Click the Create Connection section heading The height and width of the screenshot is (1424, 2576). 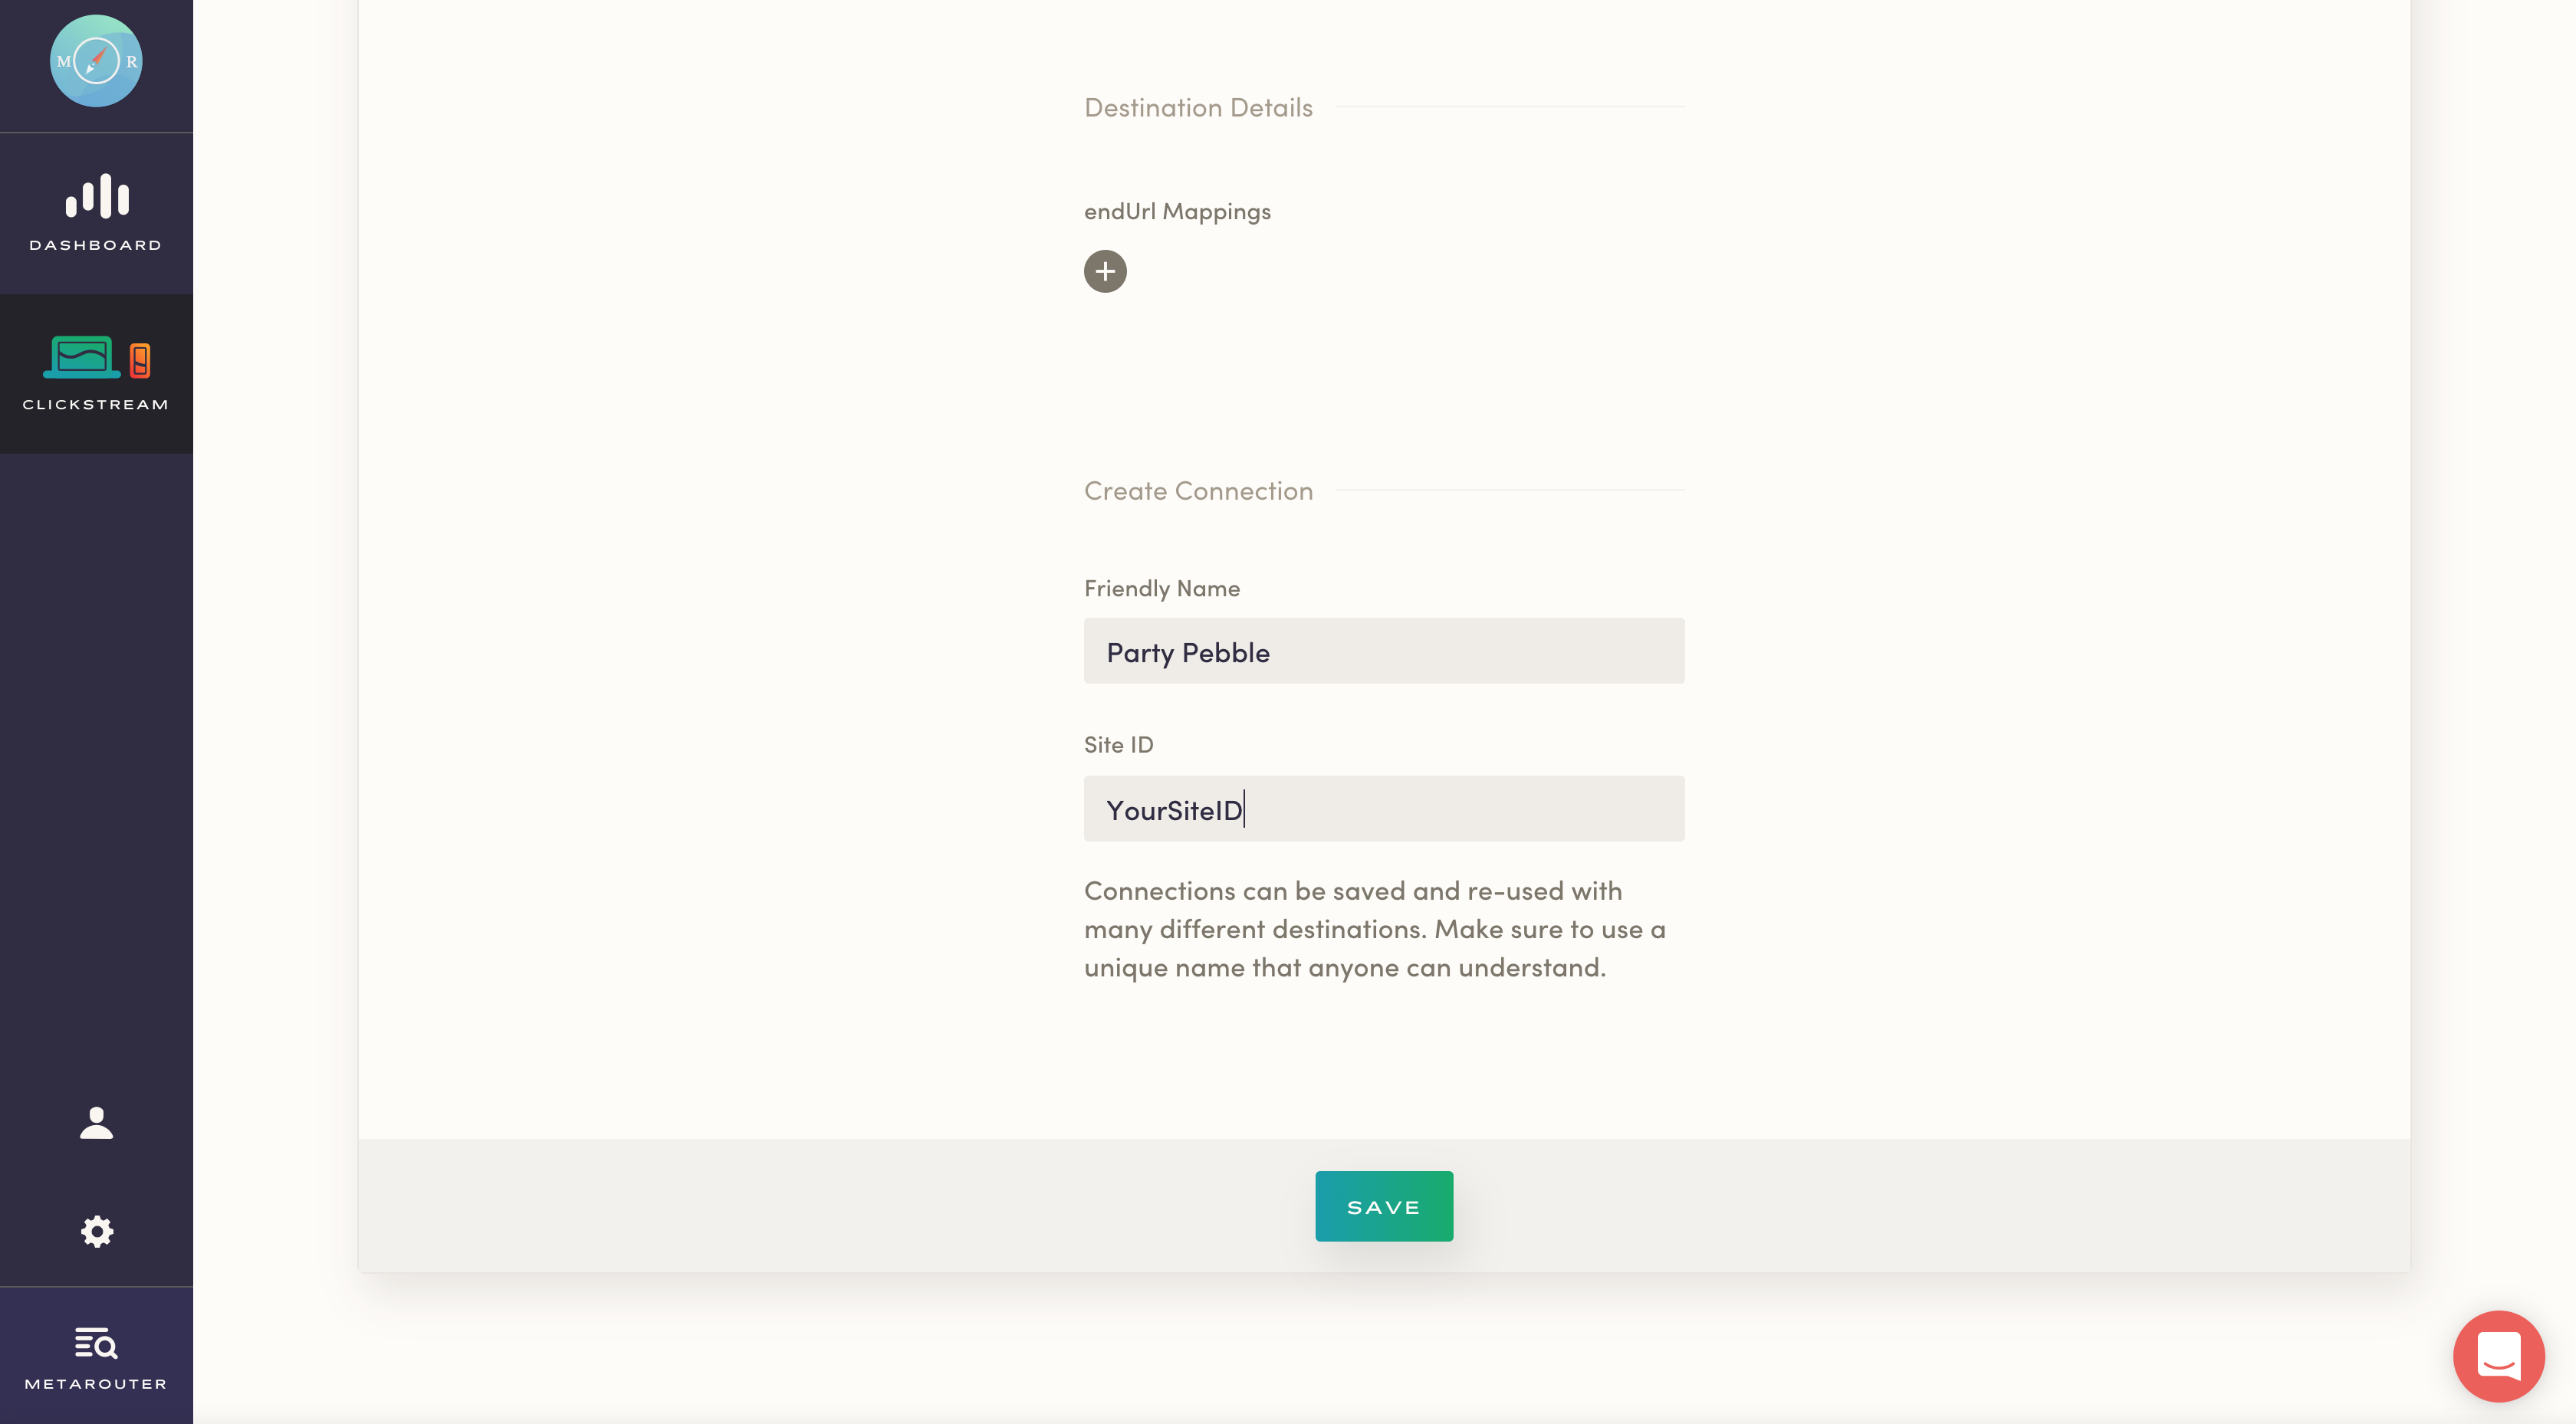[x=1198, y=491]
